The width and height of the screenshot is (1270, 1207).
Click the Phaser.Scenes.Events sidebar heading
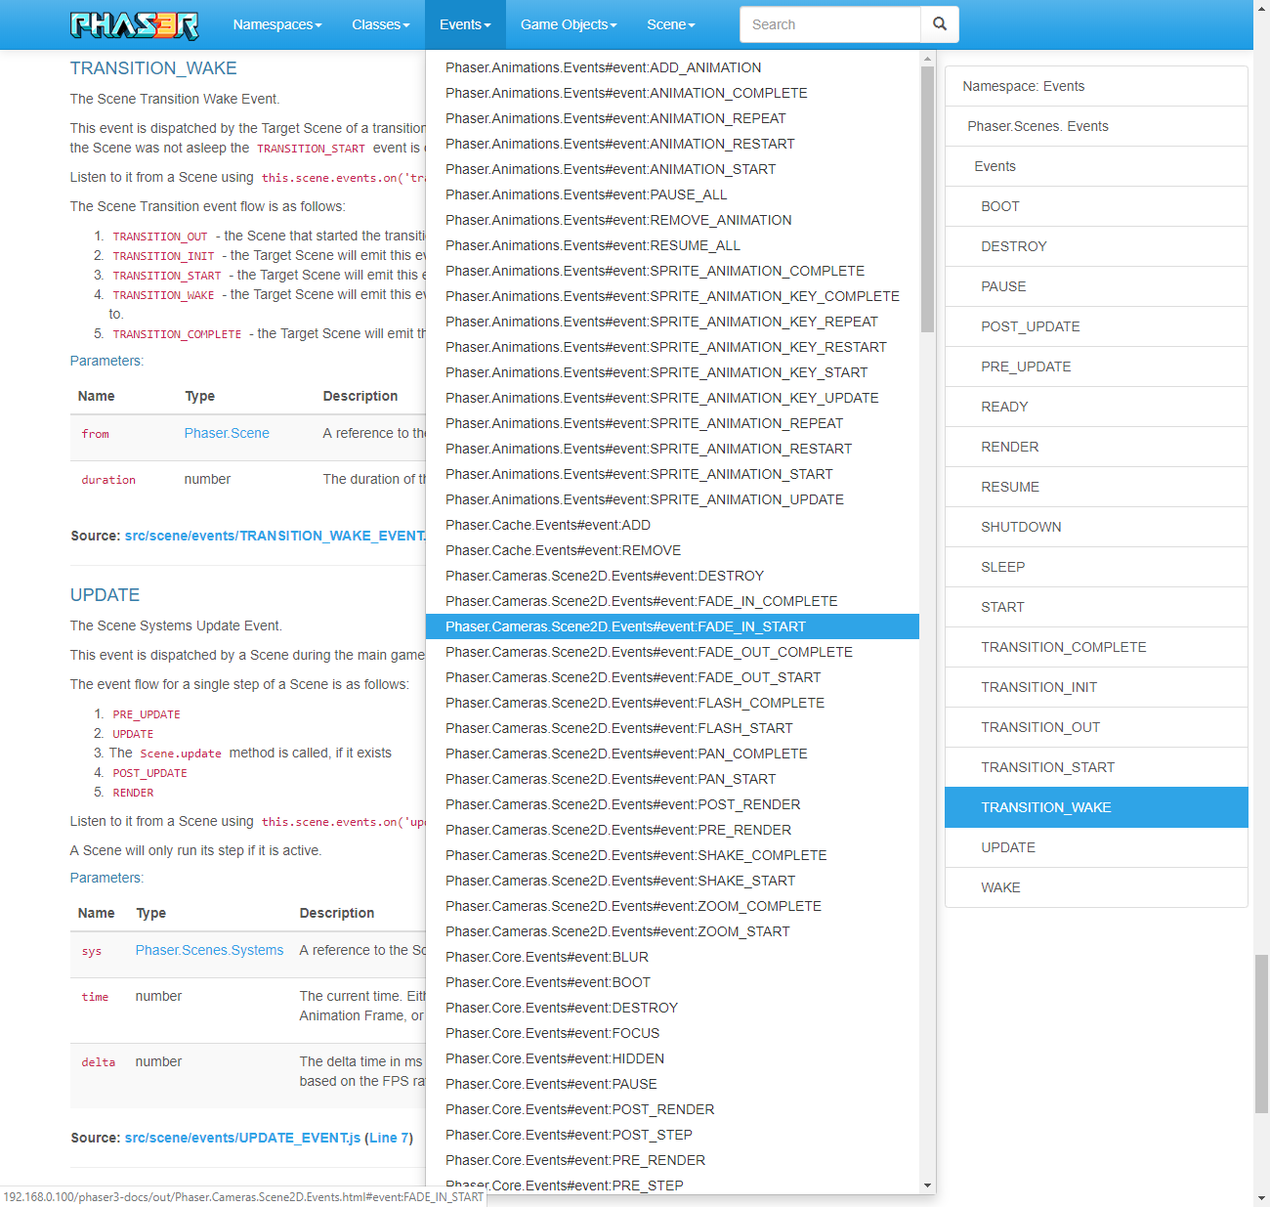[1038, 126]
